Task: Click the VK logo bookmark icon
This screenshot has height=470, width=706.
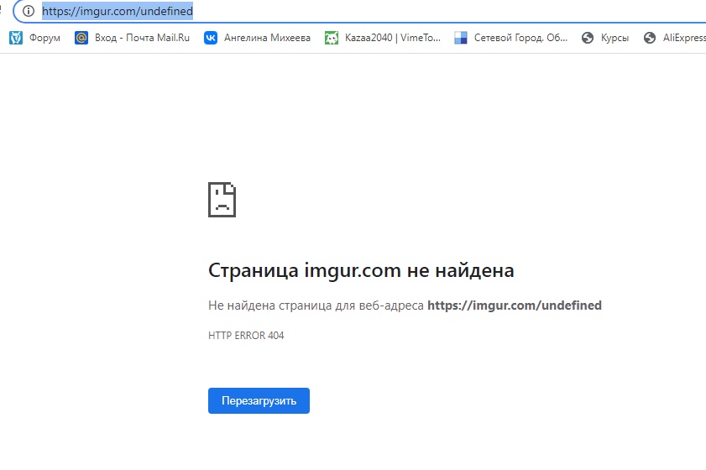Action: [211, 38]
